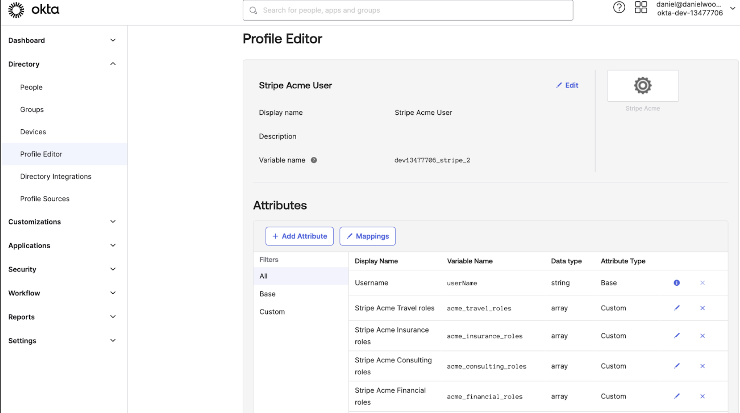Expand the Workflow chevron

(x=113, y=293)
